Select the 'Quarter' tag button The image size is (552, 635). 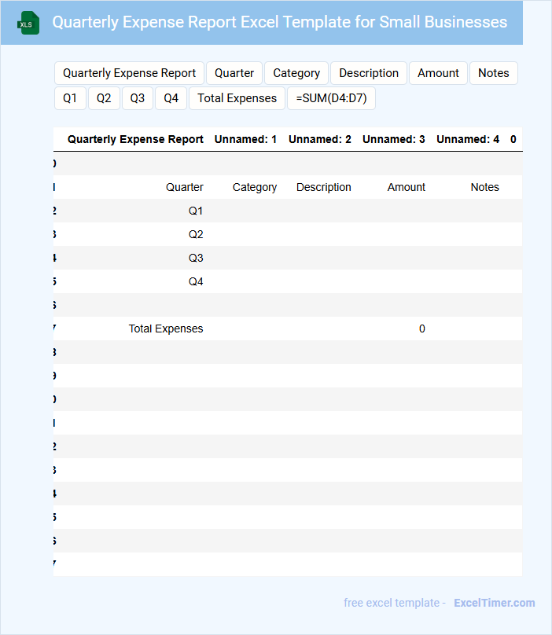point(234,73)
